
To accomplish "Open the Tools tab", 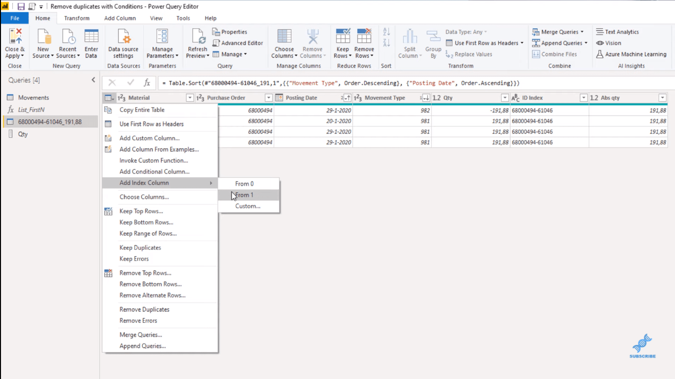I will pos(183,18).
